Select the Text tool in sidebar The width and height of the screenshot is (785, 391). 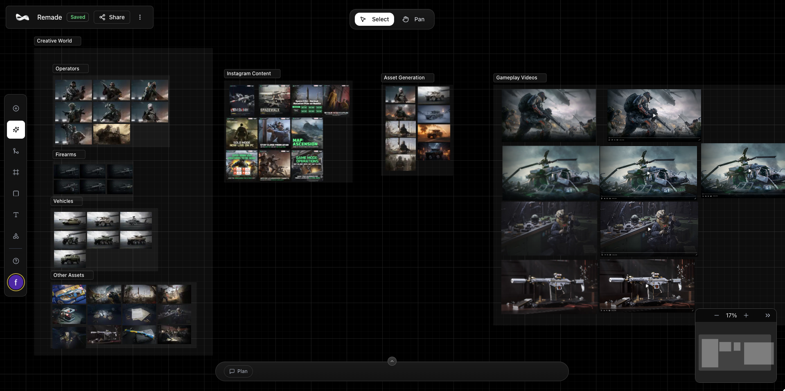pyautogui.click(x=16, y=215)
